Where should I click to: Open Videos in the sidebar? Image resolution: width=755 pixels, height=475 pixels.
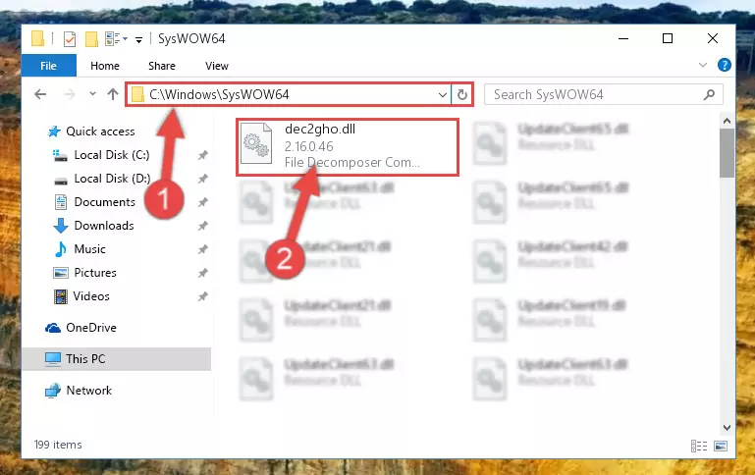tap(91, 296)
